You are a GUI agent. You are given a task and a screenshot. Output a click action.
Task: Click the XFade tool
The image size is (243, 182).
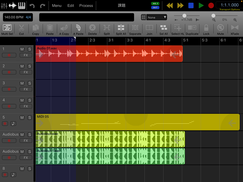[235, 30]
